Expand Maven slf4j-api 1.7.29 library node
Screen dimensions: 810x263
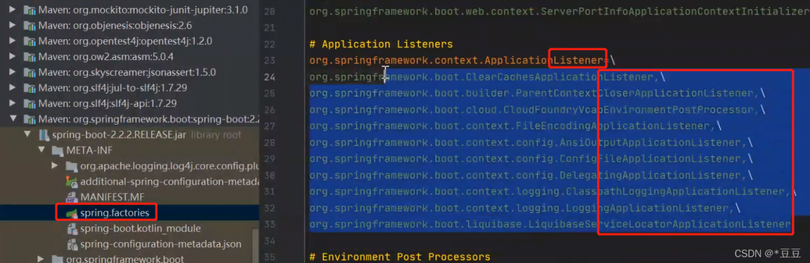pos(14,103)
